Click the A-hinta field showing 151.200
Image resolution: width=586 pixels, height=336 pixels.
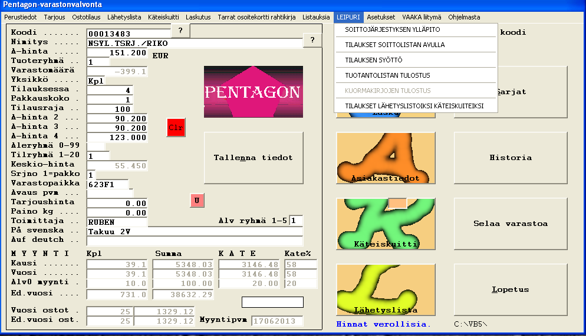(117, 52)
